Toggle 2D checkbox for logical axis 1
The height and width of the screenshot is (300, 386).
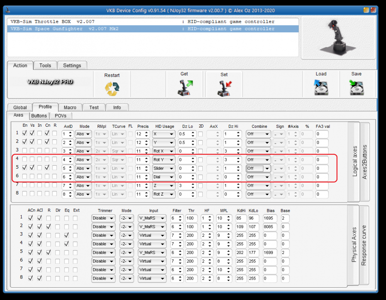(x=200, y=134)
